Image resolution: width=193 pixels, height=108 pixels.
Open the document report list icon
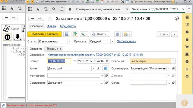(117, 34)
